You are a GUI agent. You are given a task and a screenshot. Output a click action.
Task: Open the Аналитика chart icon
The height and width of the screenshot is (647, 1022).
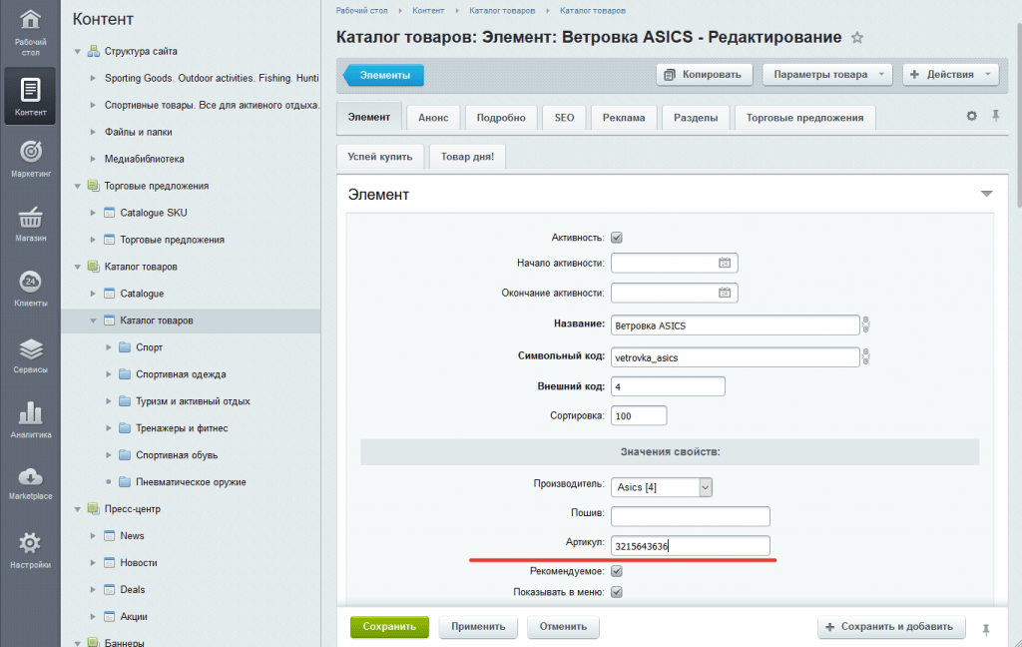pos(30,412)
